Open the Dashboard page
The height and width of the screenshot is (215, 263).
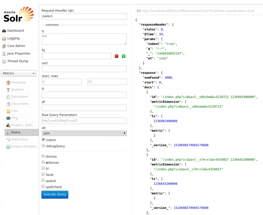point(16,31)
